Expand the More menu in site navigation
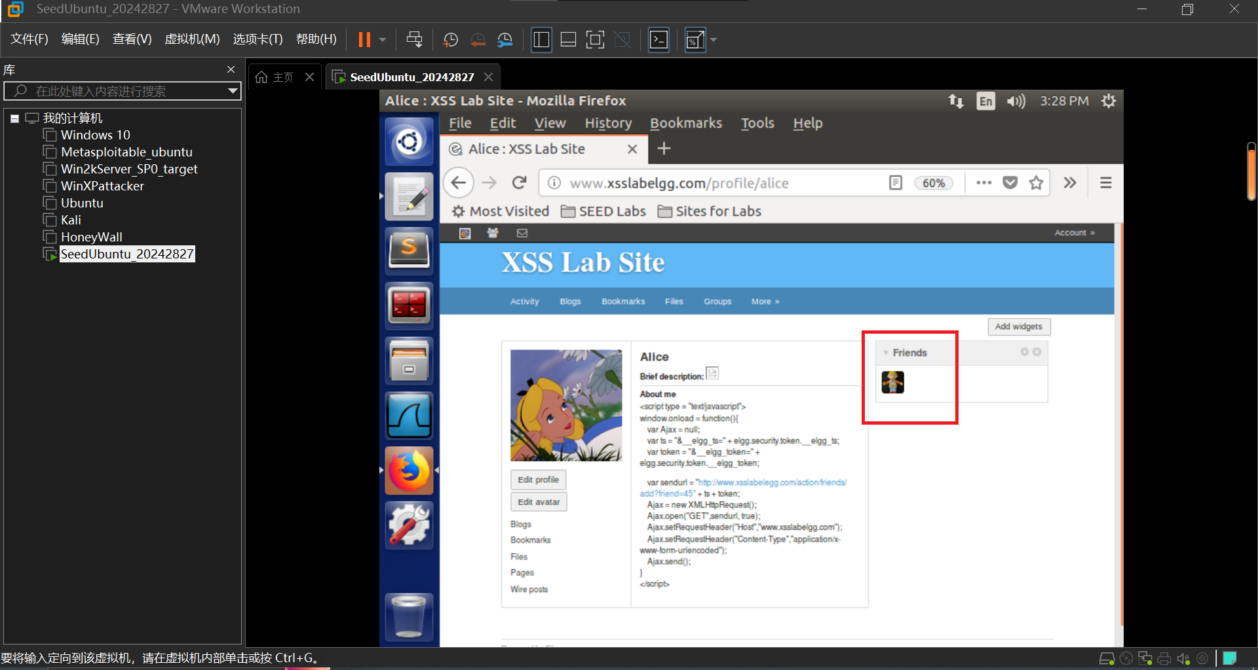This screenshot has width=1258, height=670. click(765, 302)
